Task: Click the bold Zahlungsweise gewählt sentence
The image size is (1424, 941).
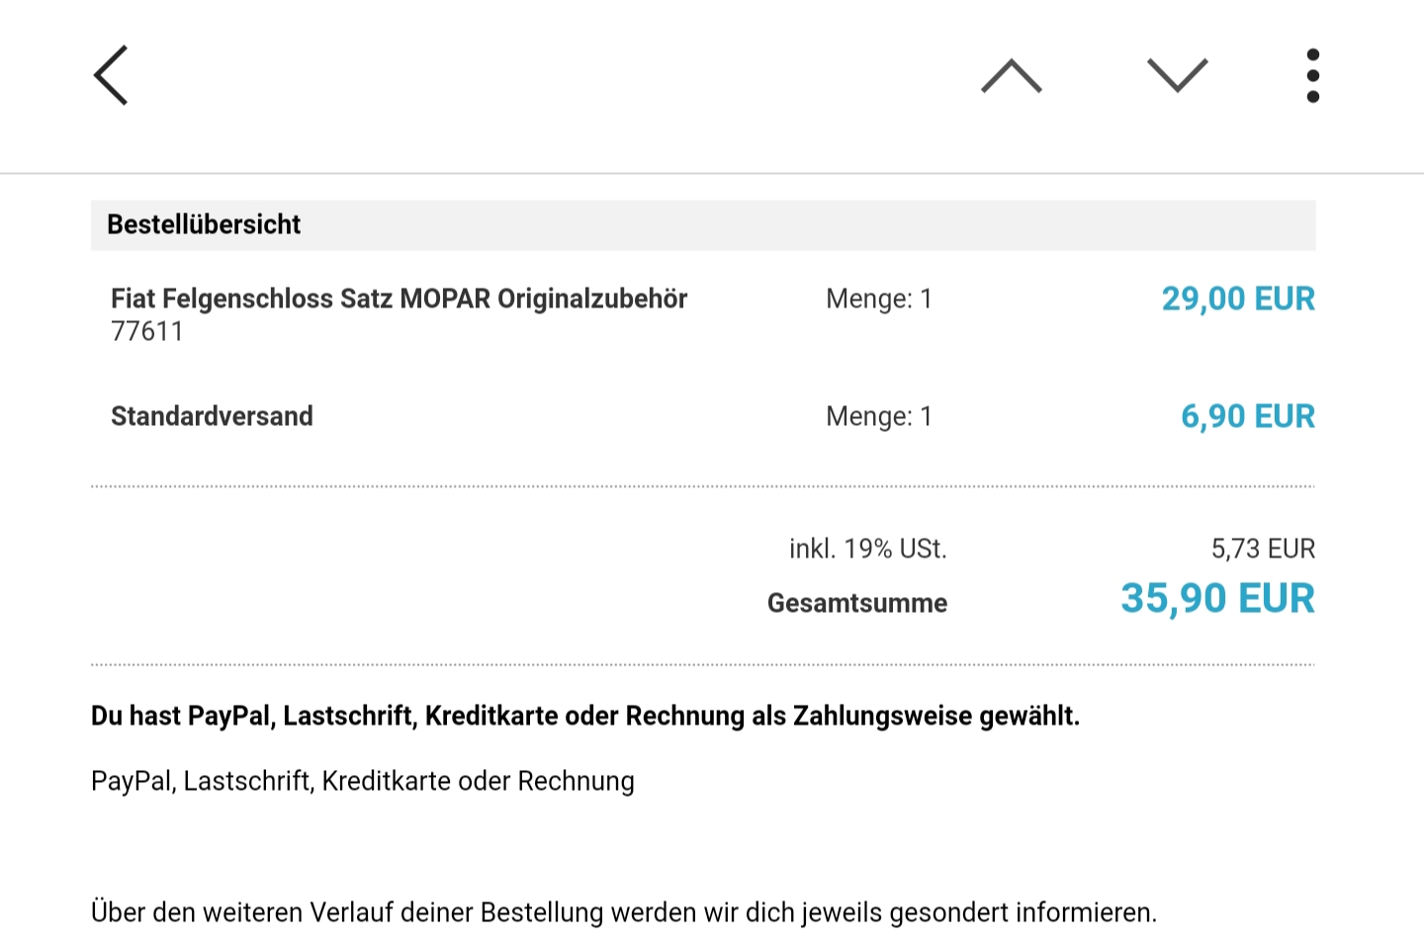Action: 584,716
